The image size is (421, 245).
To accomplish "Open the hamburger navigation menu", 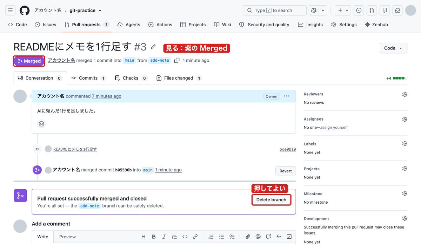I will [x=10, y=11].
